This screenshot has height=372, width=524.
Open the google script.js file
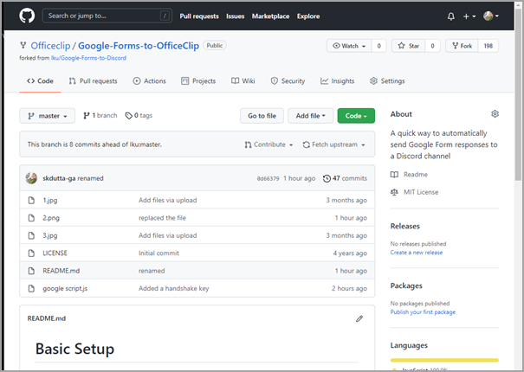pyautogui.click(x=65, y=289)
